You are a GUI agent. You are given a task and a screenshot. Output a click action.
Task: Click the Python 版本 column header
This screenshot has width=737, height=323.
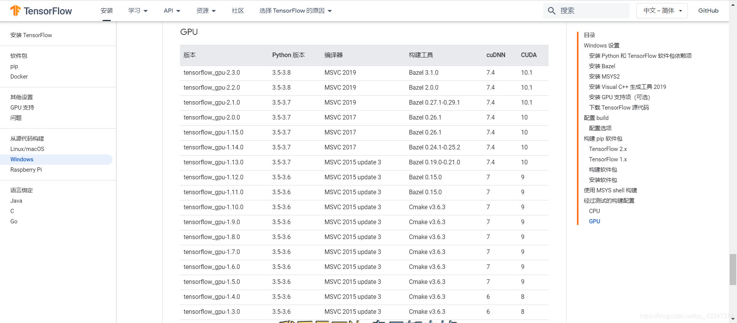tap(289, 55)
